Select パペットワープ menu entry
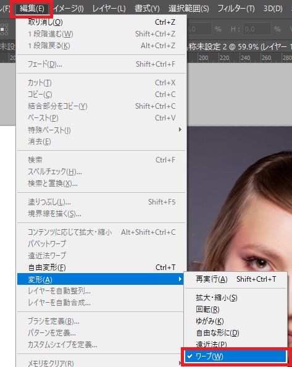Image resolution: width=292 pixels, height=367 pixels. click(101, 244)
